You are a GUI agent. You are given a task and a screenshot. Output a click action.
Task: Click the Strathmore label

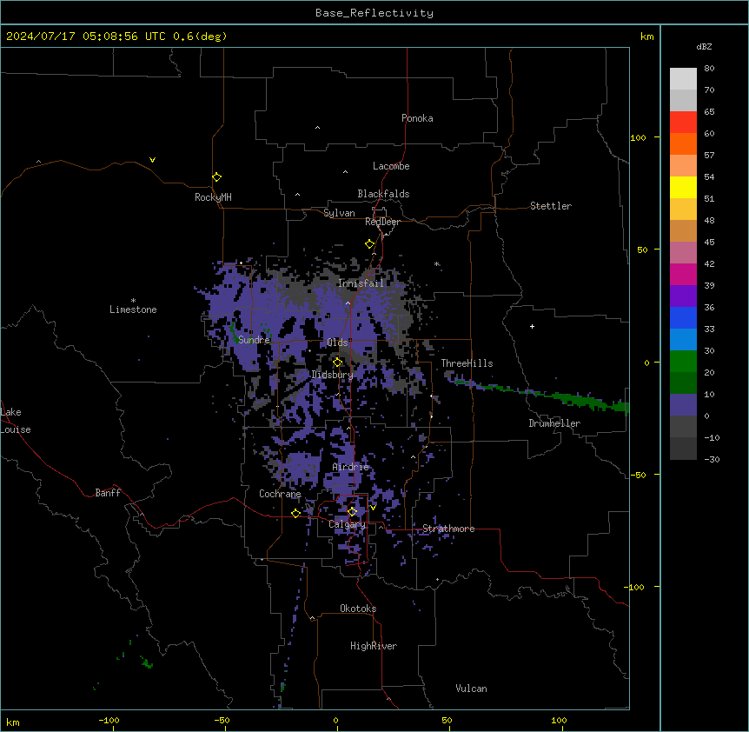pos(448,529)
